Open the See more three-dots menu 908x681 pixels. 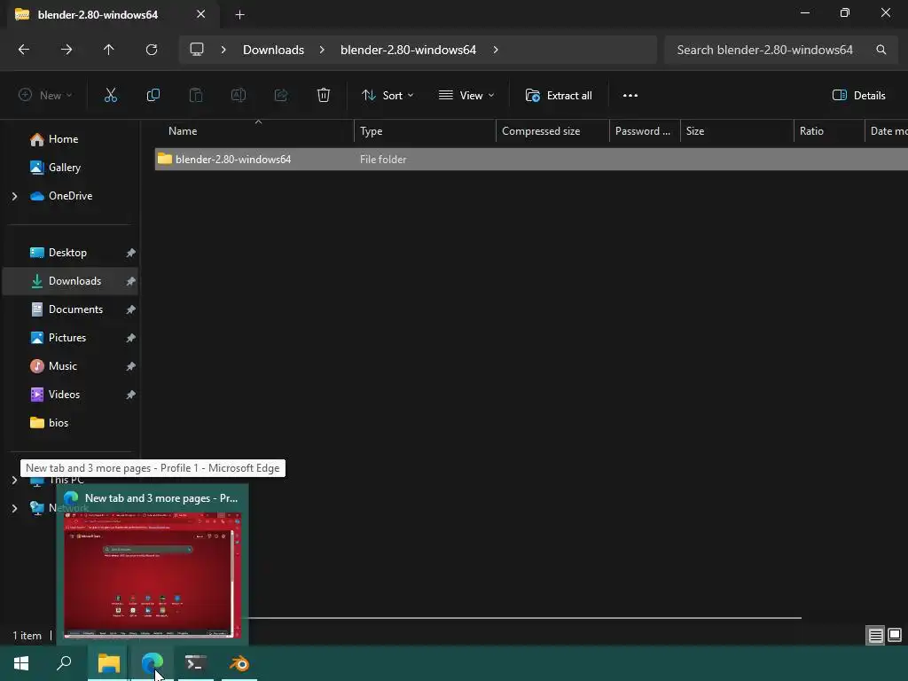coord(630,96)
